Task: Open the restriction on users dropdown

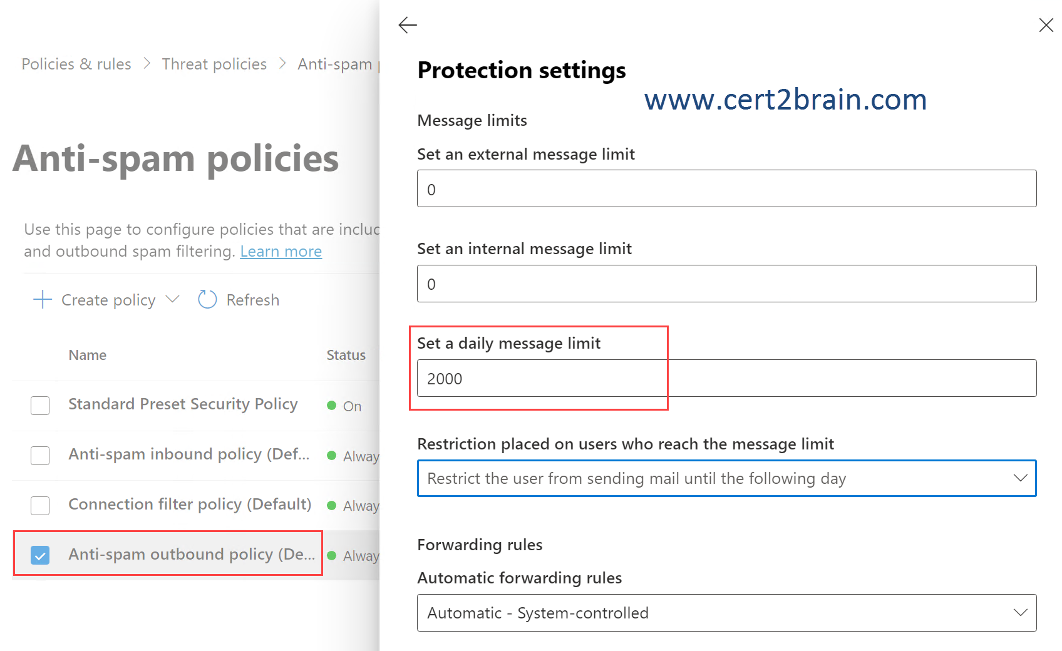Action: click(x=726, y=478)
